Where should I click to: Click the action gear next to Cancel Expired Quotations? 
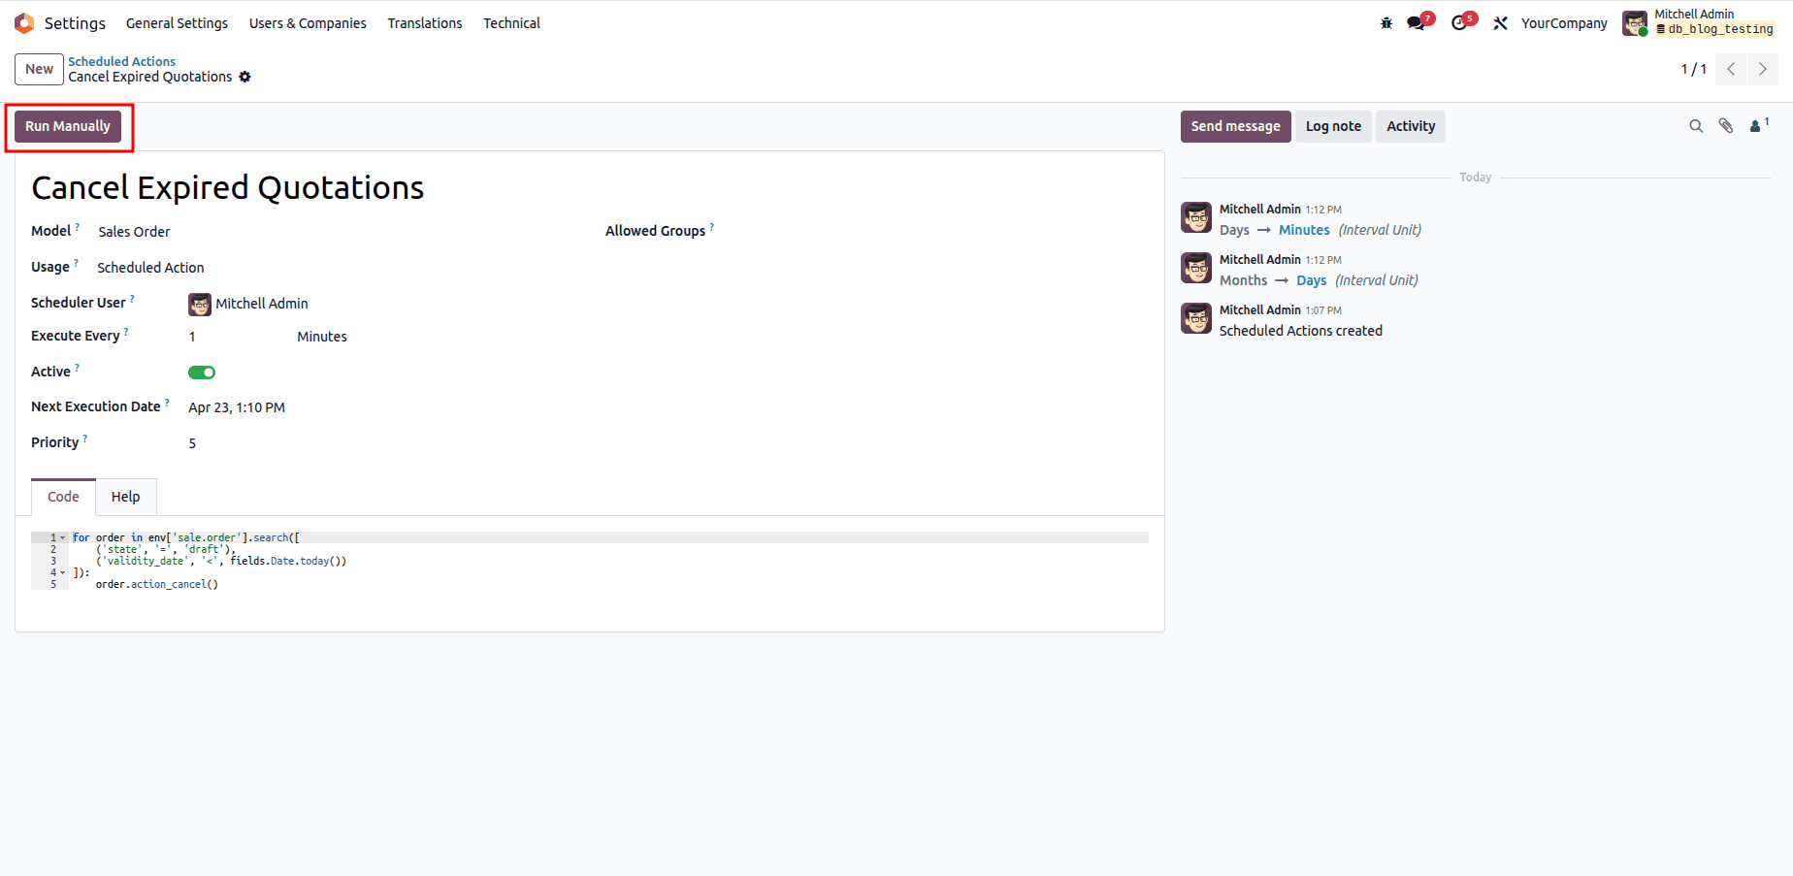[x=245, y=77]
